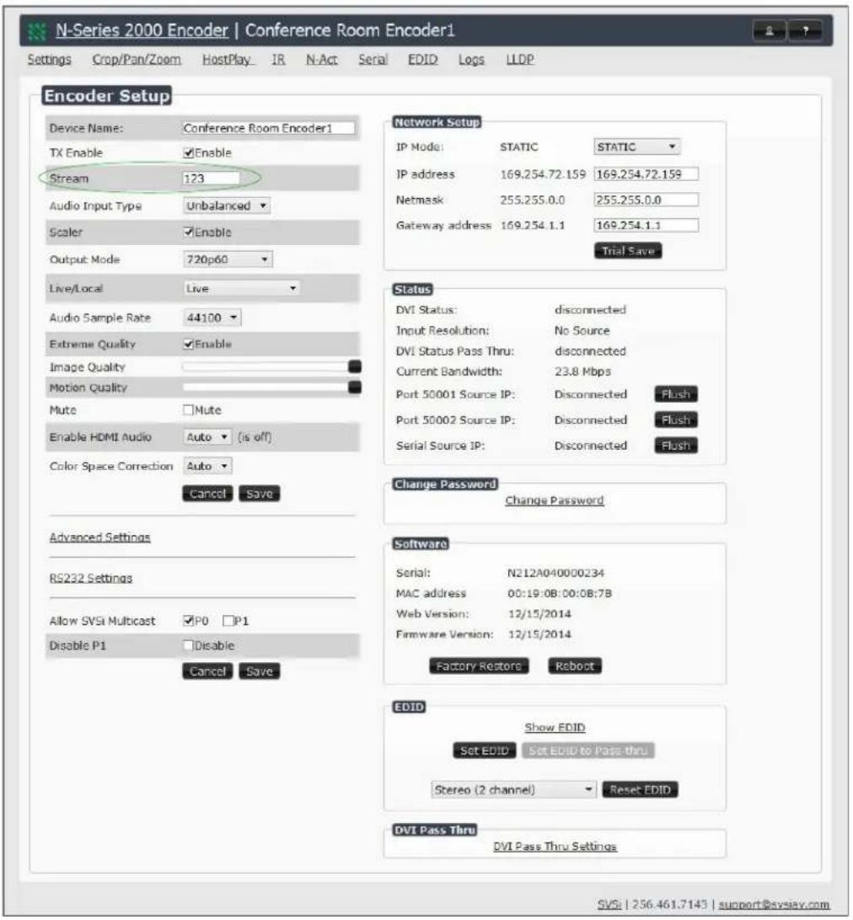Screen dimensions: 853x920
Task: Click the IP address input field
Action: (x=646, y=175)
